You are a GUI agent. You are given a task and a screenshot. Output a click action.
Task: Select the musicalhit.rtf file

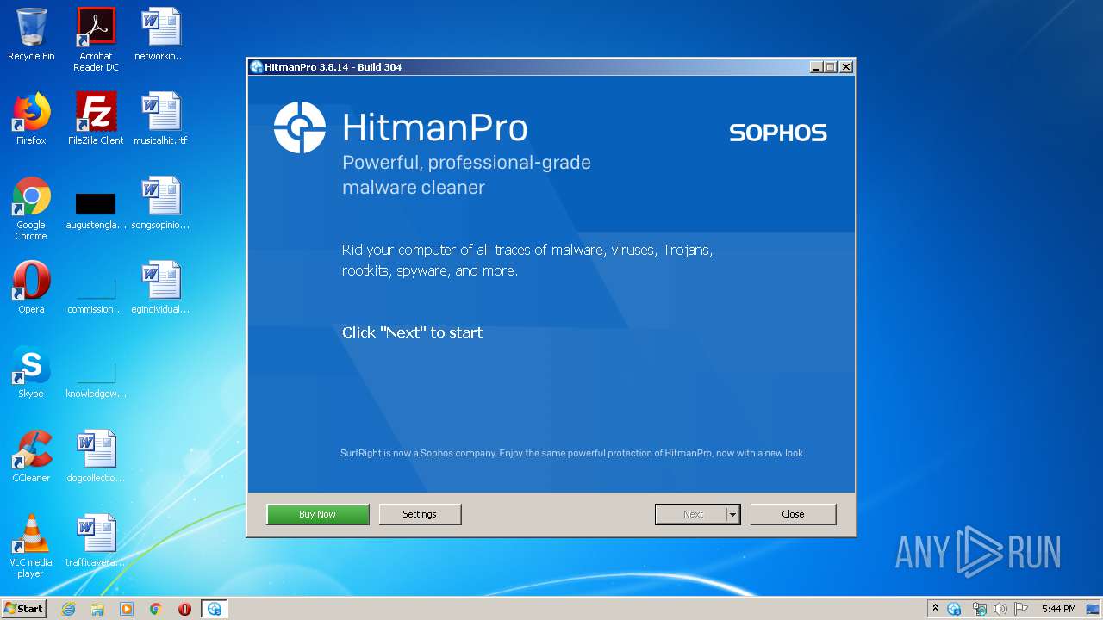(160, 119)
